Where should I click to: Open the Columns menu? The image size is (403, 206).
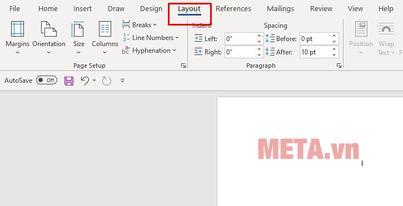[105, 37]
